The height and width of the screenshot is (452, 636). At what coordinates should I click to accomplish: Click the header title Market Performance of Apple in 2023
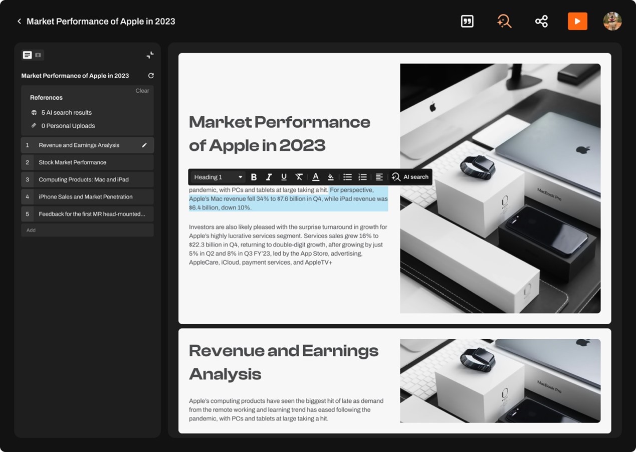[x=101, y=22]
